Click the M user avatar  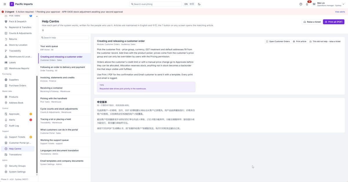tap(314, 4)
